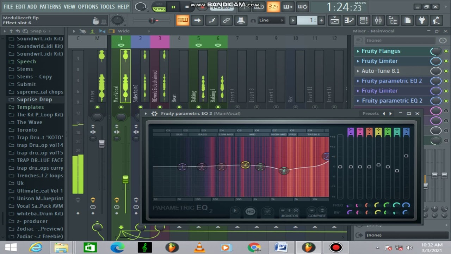Click the Windows Start button

[x=11, y=247]
